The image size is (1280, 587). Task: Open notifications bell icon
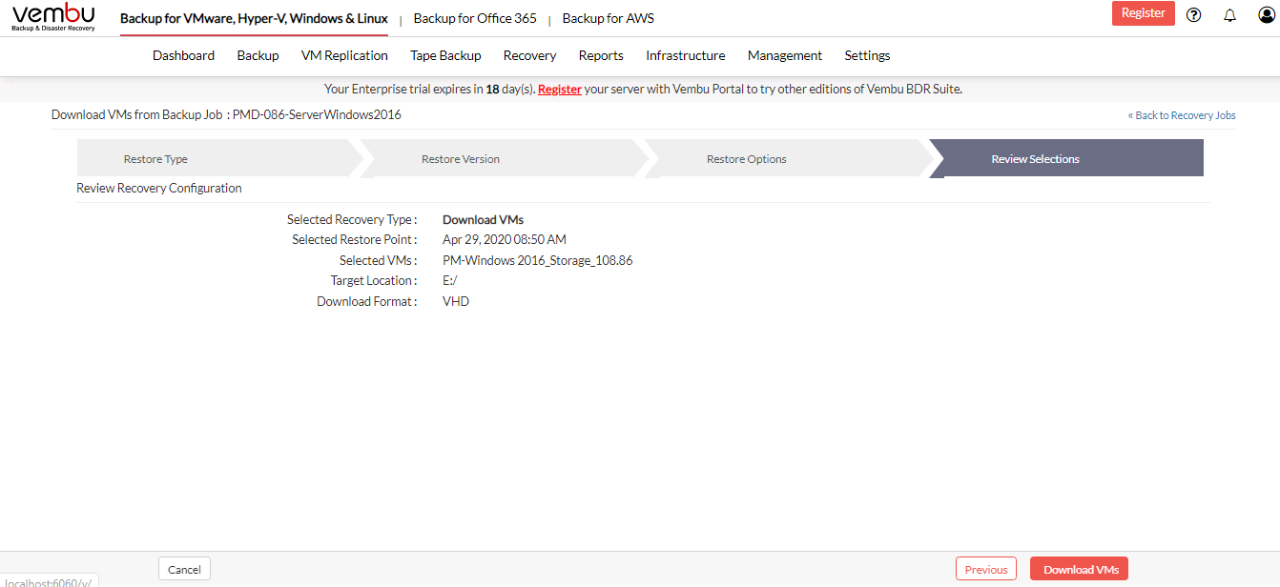pos(1229,14)
